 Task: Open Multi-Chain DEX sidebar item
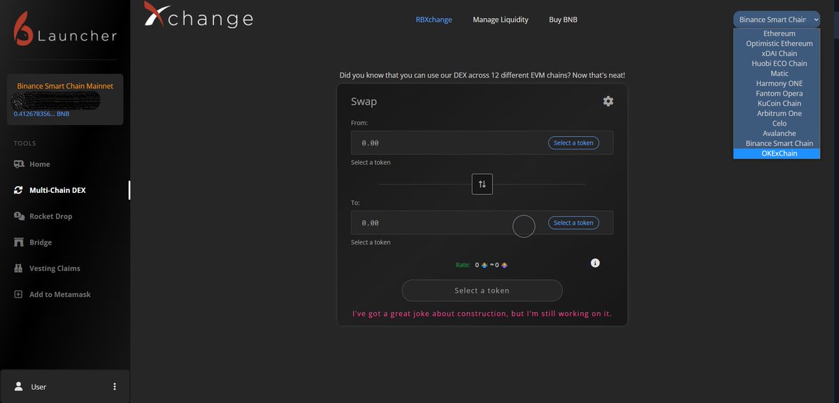click(x=57, y=190)
